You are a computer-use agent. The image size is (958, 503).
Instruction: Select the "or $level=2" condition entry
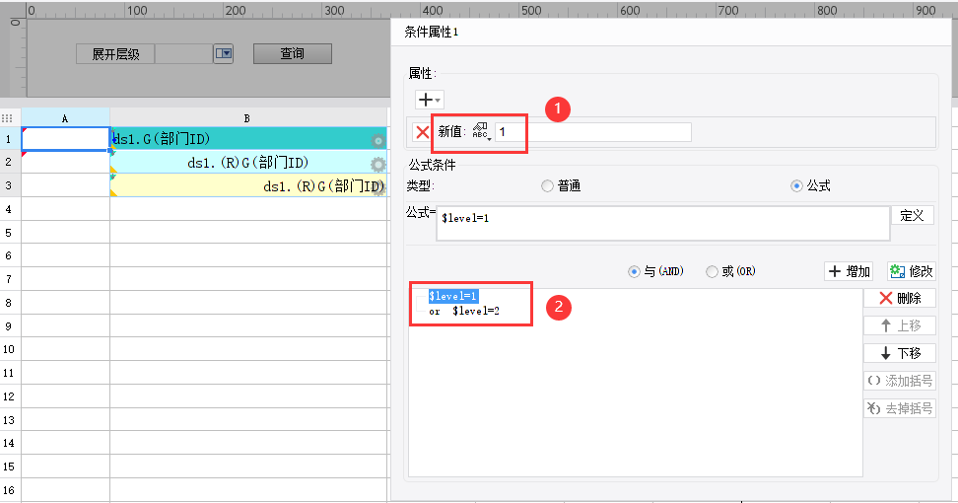coord(465,311)
